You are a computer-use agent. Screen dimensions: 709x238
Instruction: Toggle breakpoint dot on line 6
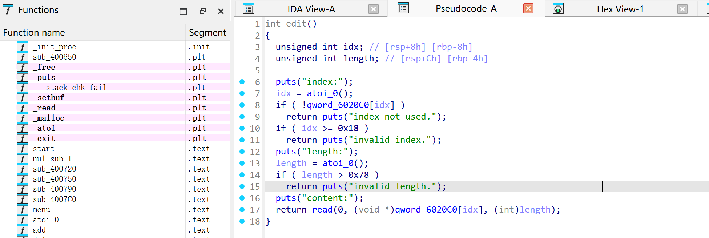(242, 82)
